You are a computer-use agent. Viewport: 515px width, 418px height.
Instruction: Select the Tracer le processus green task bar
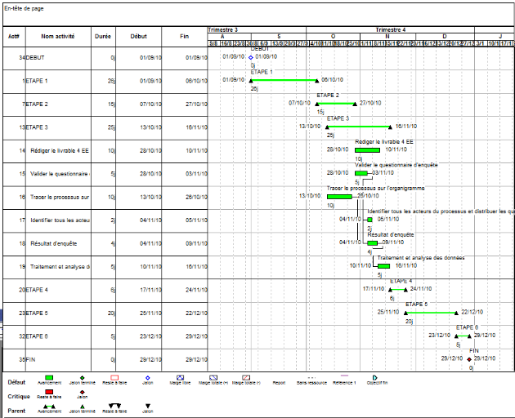(339, 197)
